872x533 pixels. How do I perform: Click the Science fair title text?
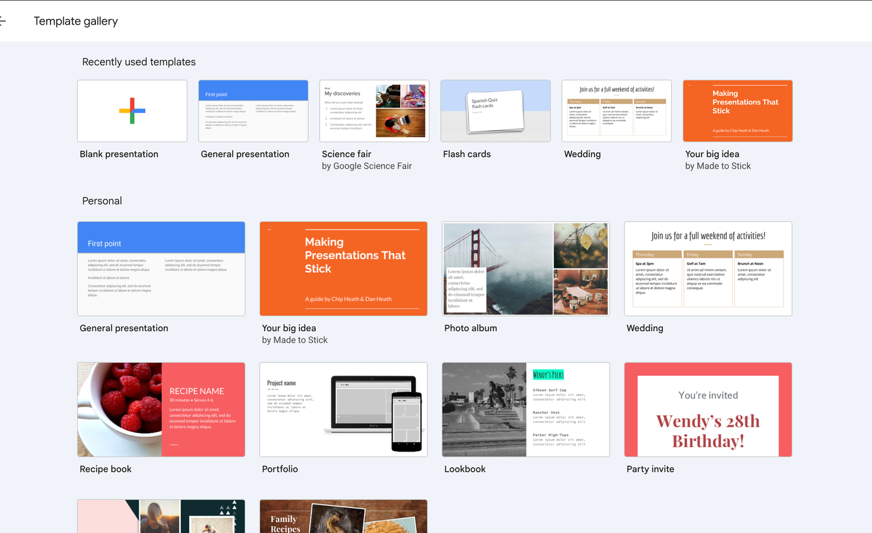[347, 154]
